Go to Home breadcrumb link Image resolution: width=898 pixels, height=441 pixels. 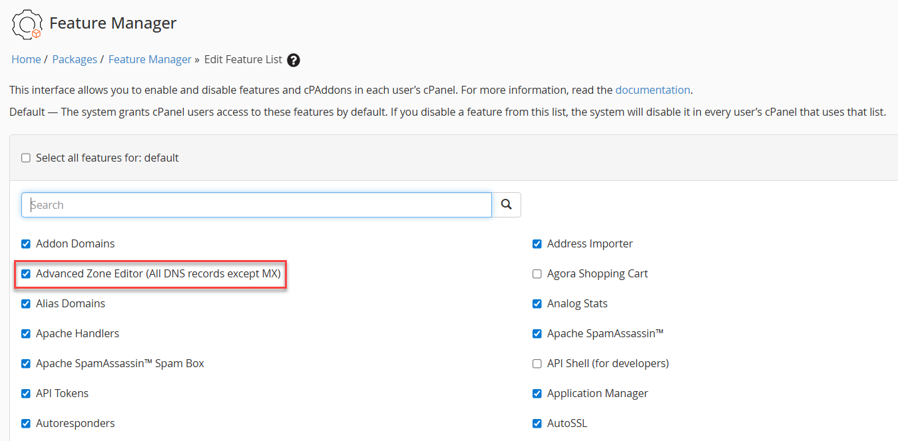pyautogui.click(x=26, y=59)
